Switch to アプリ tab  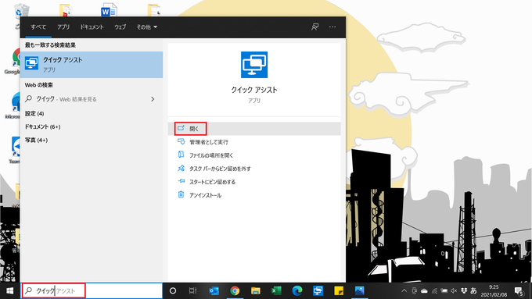[x=63, y=27]
